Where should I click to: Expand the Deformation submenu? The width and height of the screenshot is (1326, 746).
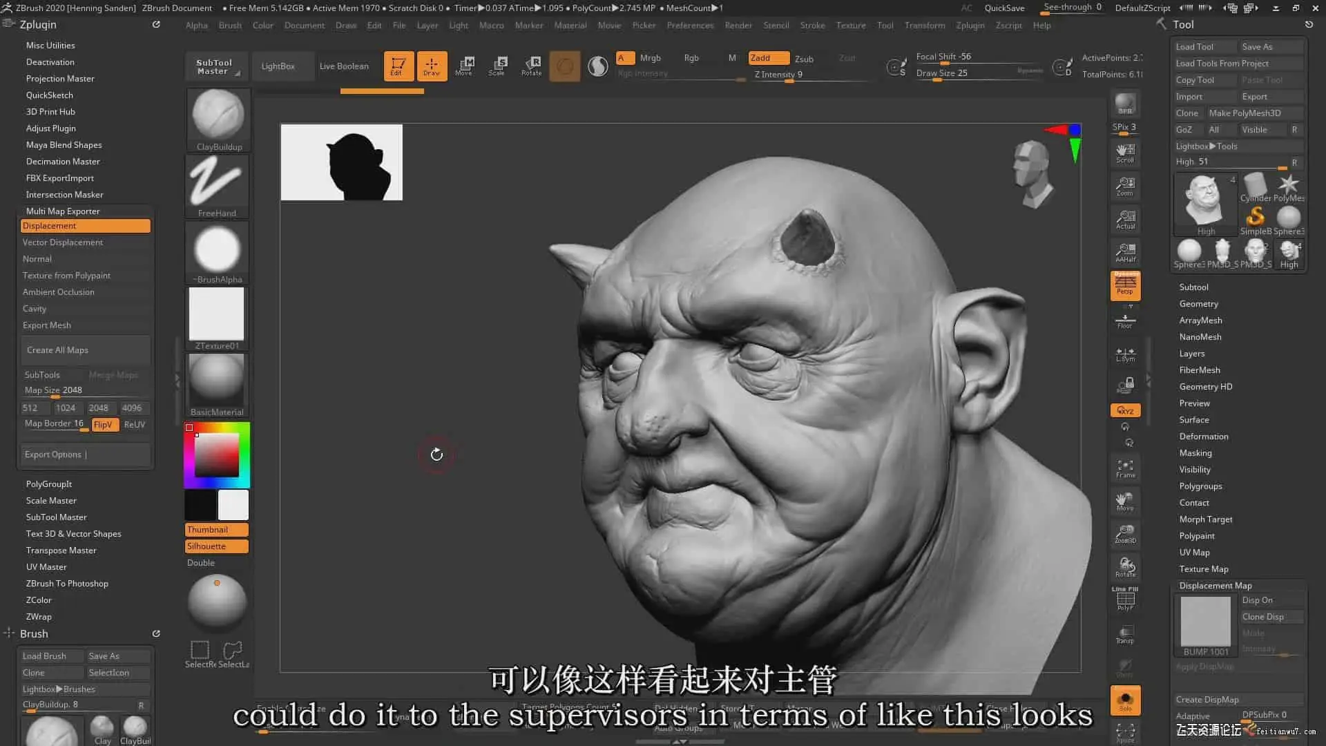coord(1203,437)
